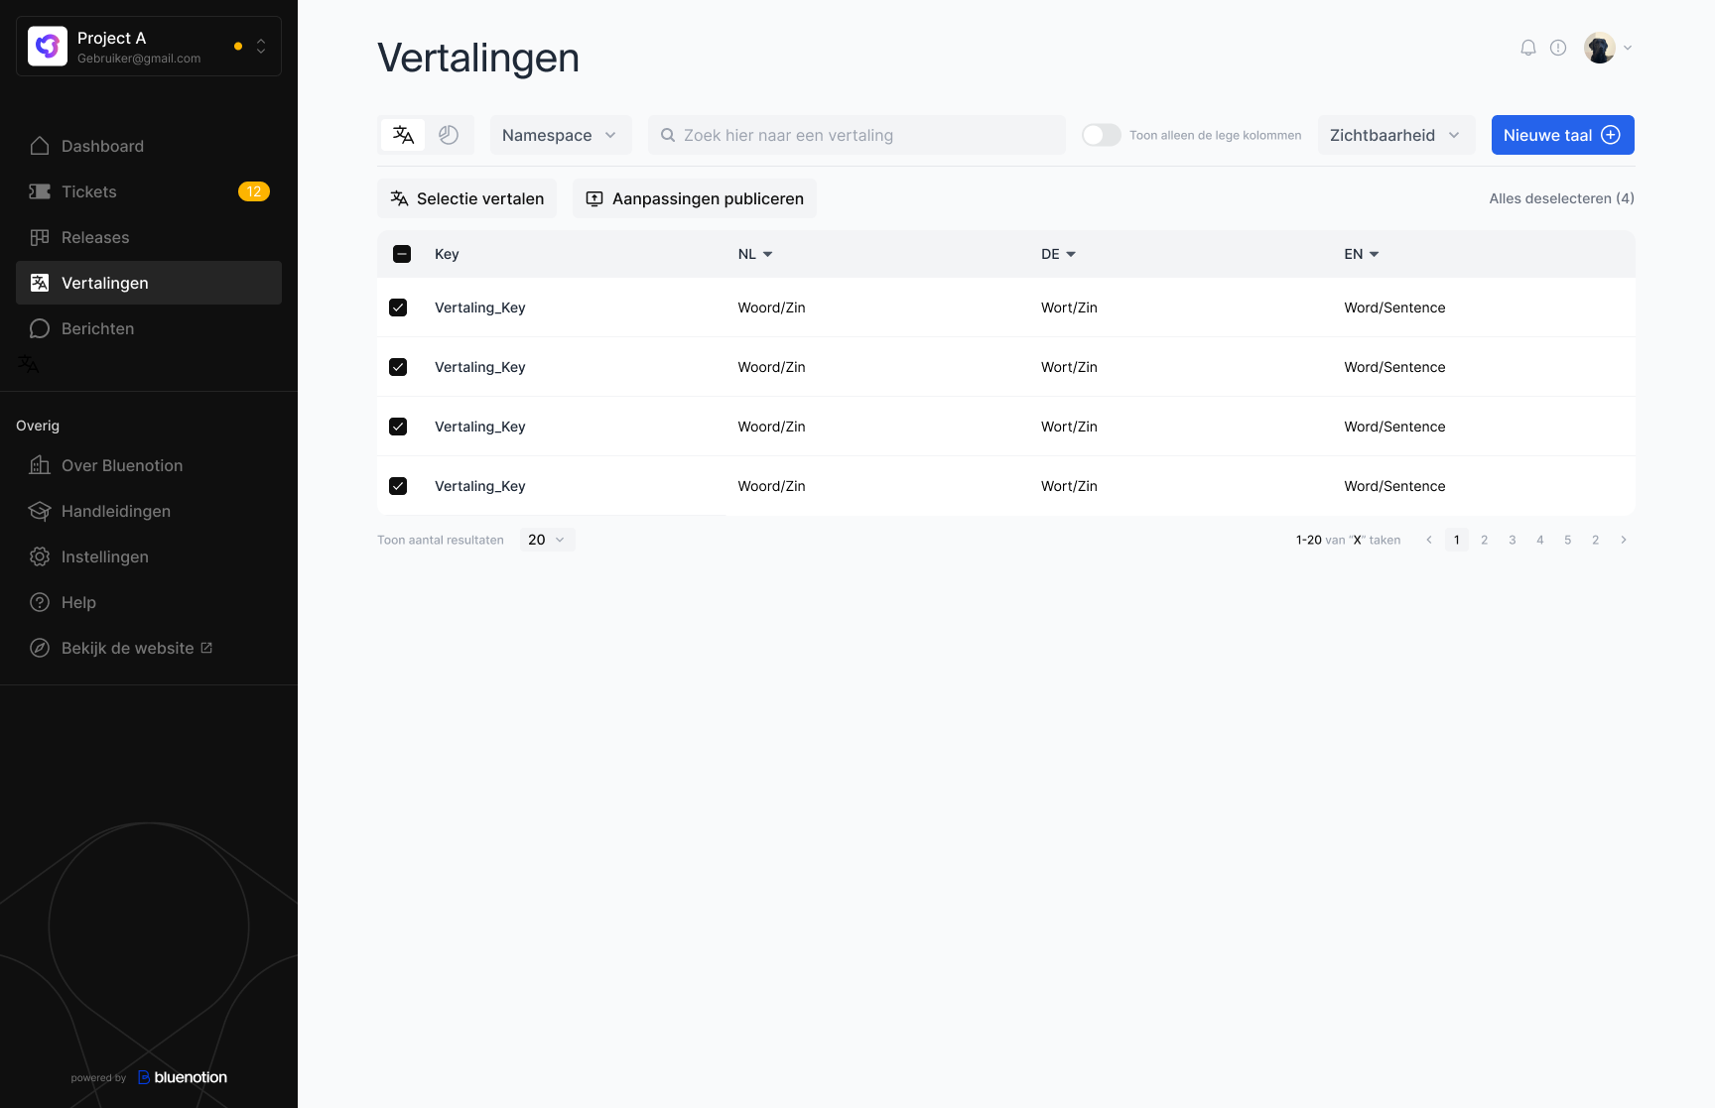Image resolution: width=1715 pixels, height=1108 pixels.
Task: Navigate to Tickets in the sidebar
Action: point(89,191)
